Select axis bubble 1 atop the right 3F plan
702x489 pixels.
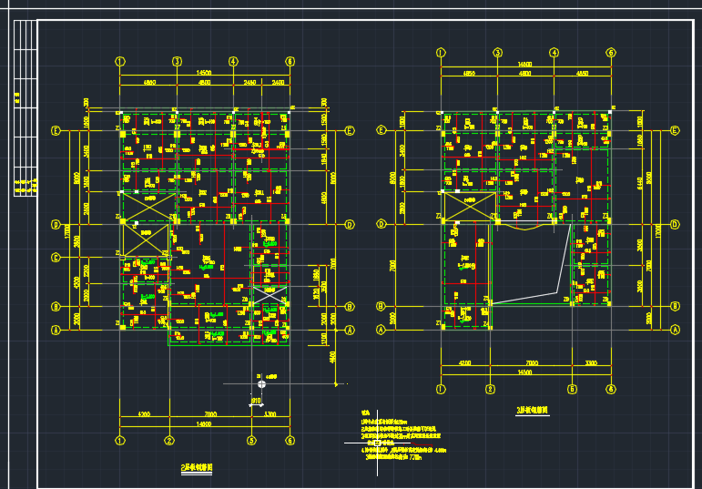click(441, 53)
